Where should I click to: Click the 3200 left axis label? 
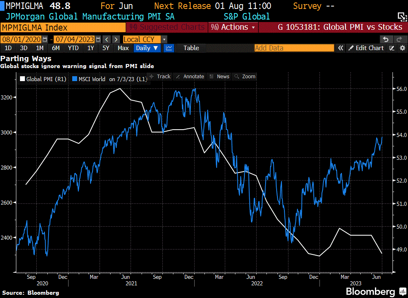(7, 97)
